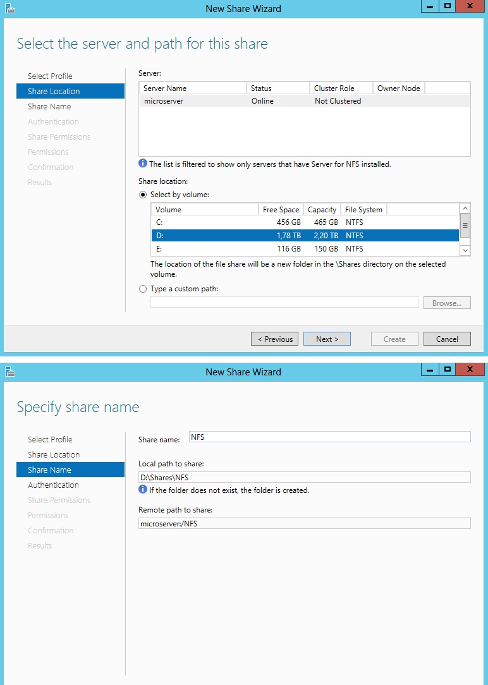Image resolution: width=488 pixels, height=685 pixels.
Task: Click the wizard icon in the top window's title bar
Action: coord(9,9)
